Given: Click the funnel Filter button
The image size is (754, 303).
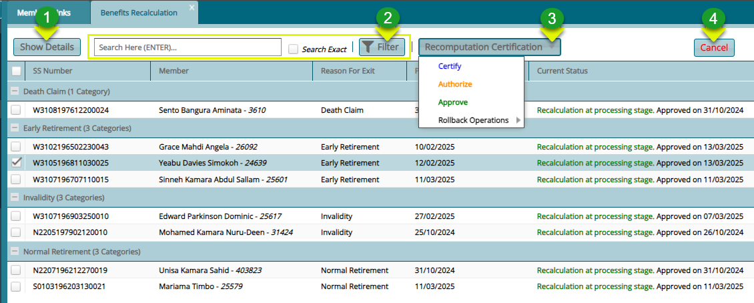Looking at the screenshot, I should (382, 47).
